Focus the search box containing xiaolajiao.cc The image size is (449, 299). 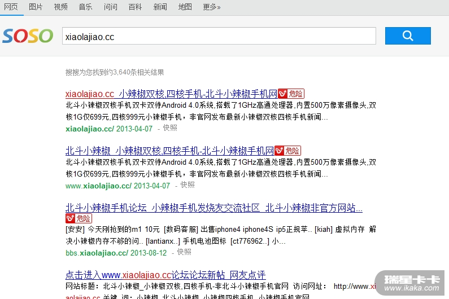219,36
